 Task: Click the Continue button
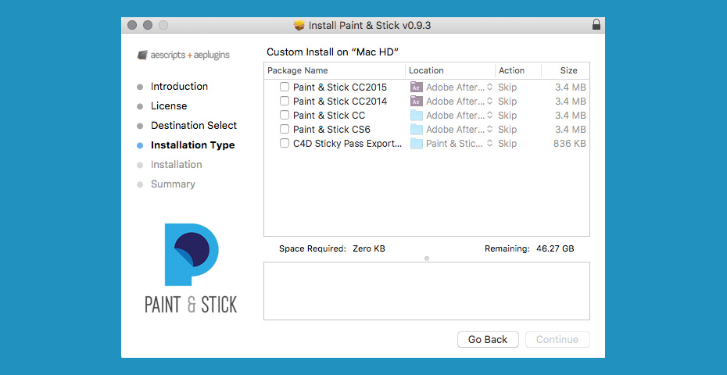557,339
